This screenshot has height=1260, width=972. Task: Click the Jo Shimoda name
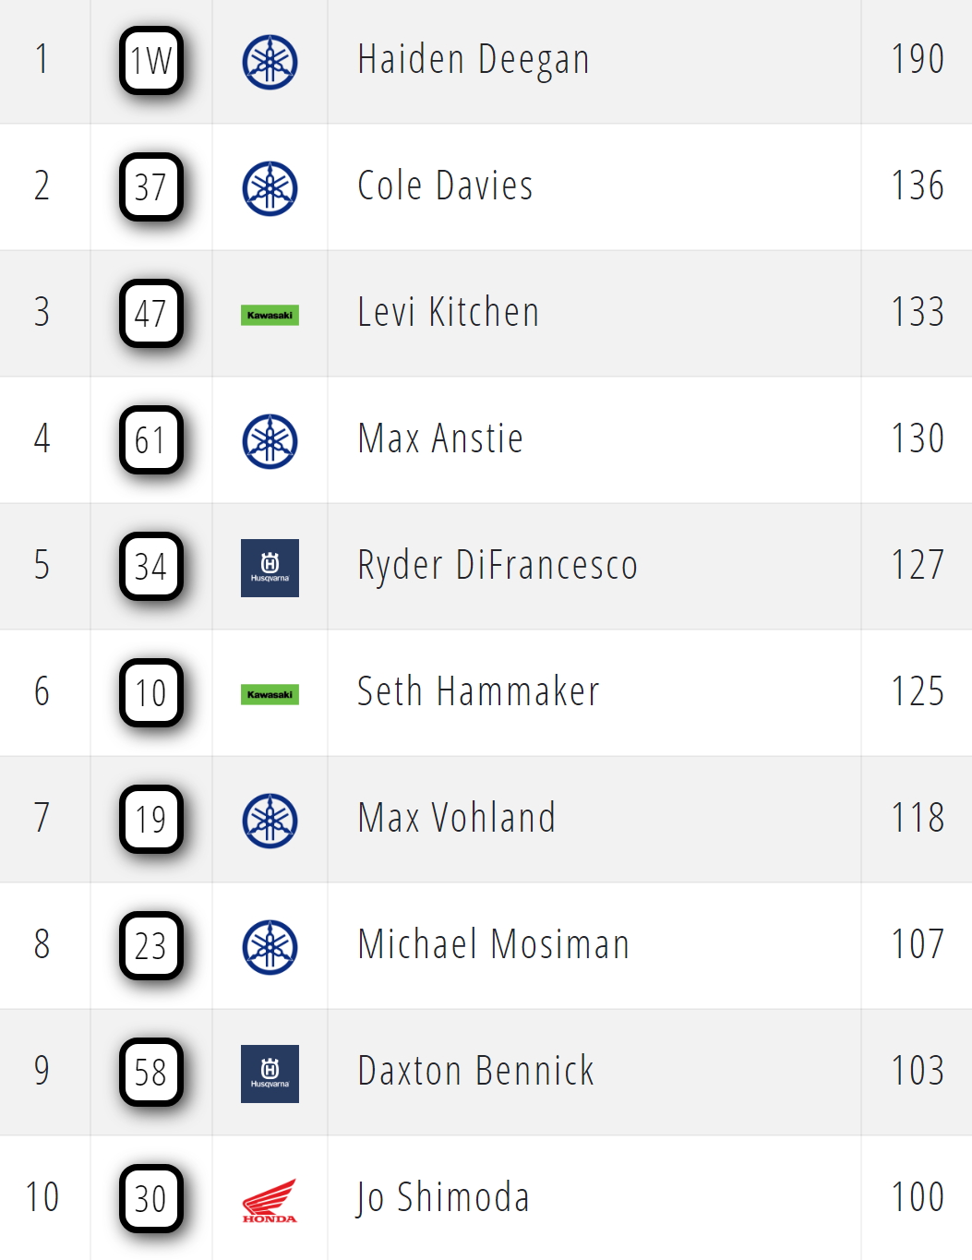click(x=443, y=1198)
